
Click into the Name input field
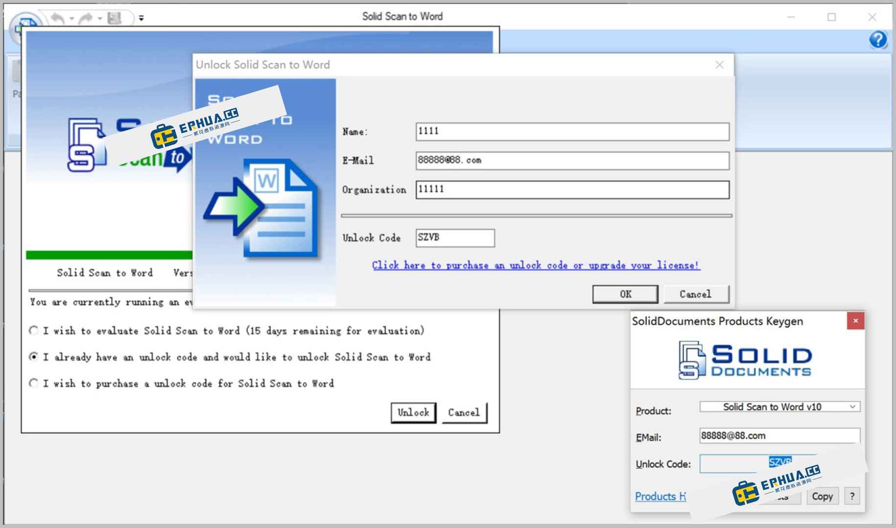click(573, 132)
